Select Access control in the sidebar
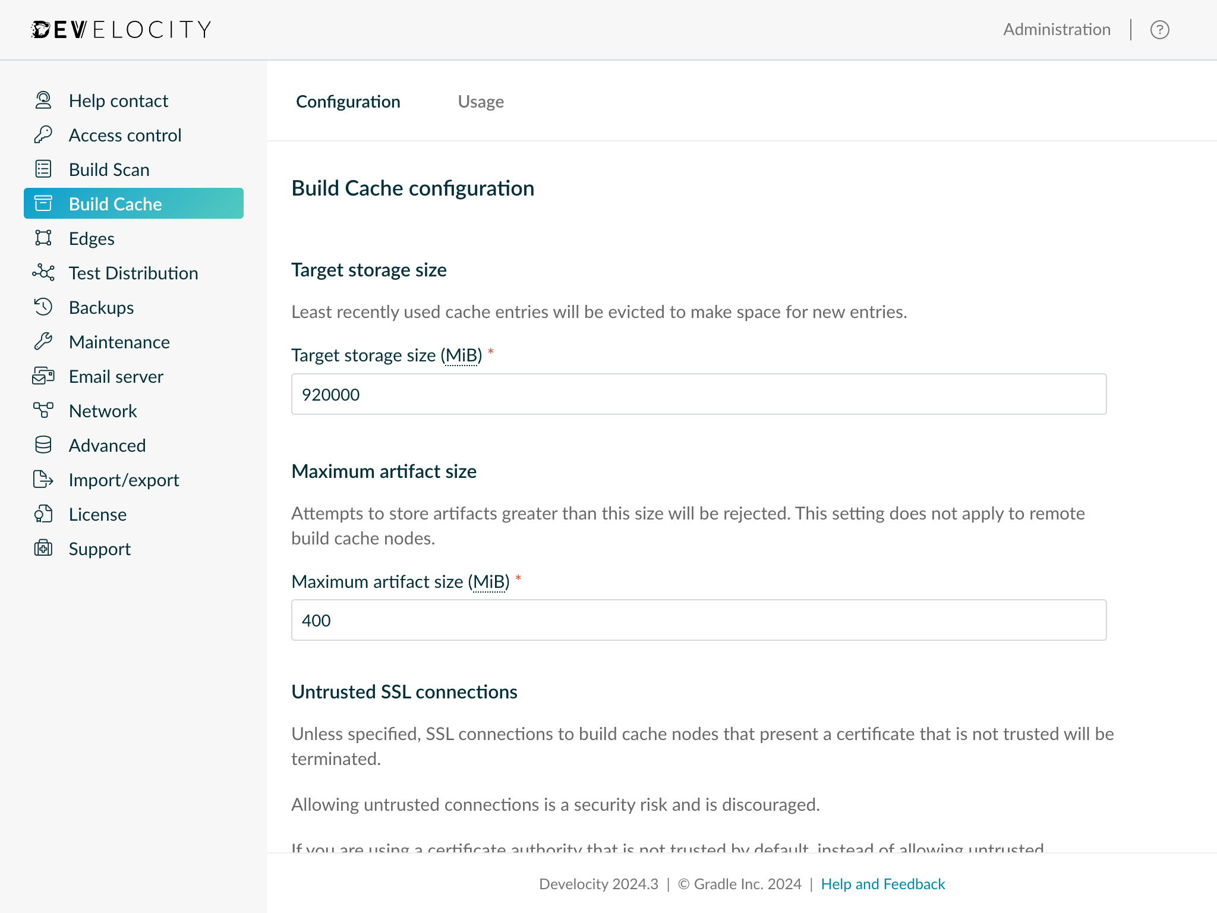Screen dimensions: 1217x913 pos(125,135)
